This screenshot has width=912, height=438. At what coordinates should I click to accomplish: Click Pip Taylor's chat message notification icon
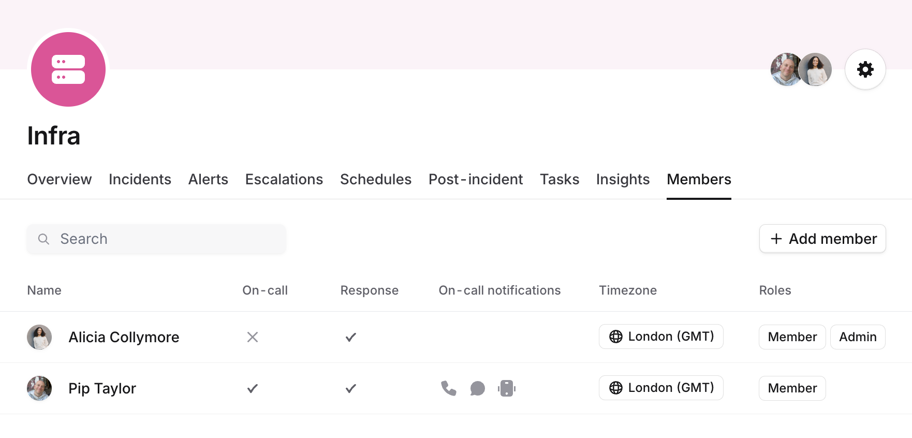tap(478, 388)
